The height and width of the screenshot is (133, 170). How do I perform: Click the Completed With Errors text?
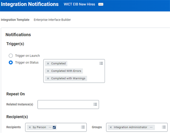(x=66, y=71)
